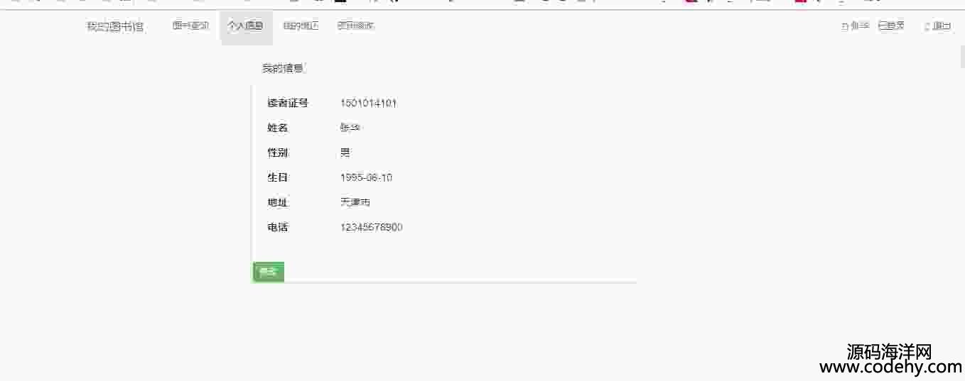Viewport: 965px width, 381px height.
Task: Click phone number 12345678900
Action: [x=372, y=227]
